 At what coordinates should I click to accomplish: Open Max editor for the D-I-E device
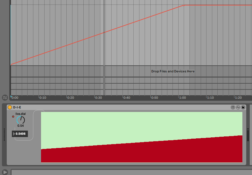[x=233, y=107]
